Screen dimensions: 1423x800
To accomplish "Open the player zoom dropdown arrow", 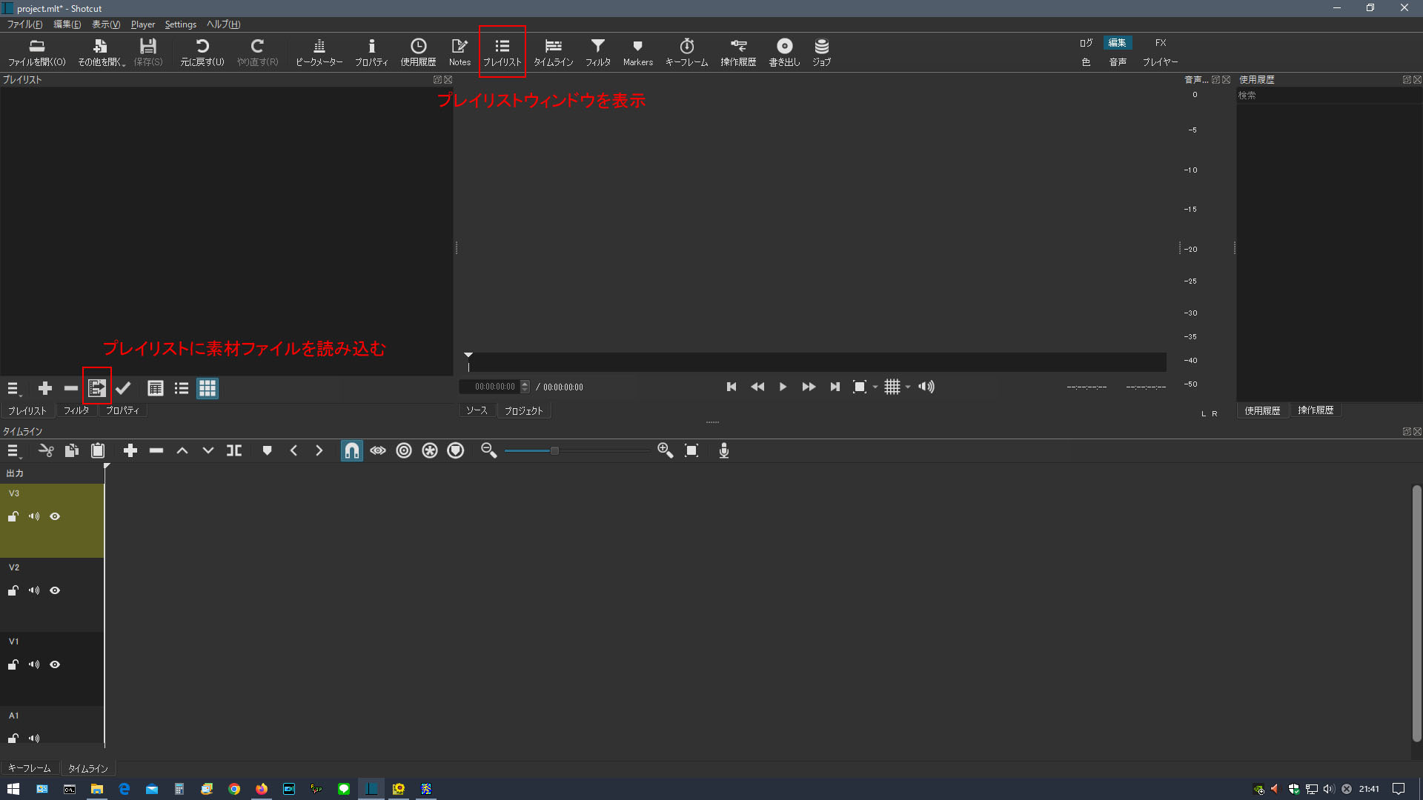I will pos(875,387).
